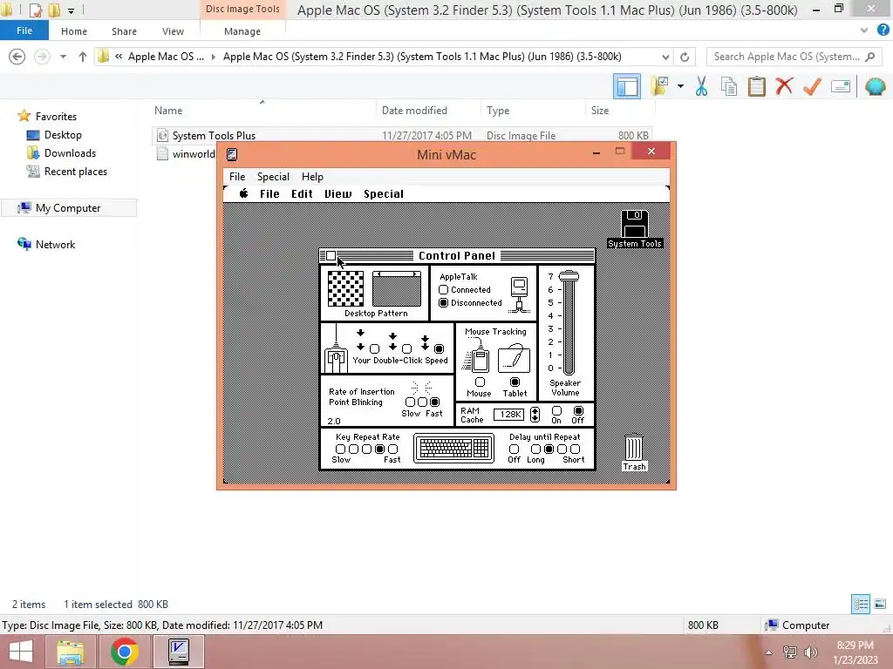Select slowest Key Repeat Rate option

(x=341, y=449)
